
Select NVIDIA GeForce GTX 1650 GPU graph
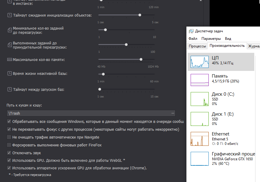(x=200, y=158)
